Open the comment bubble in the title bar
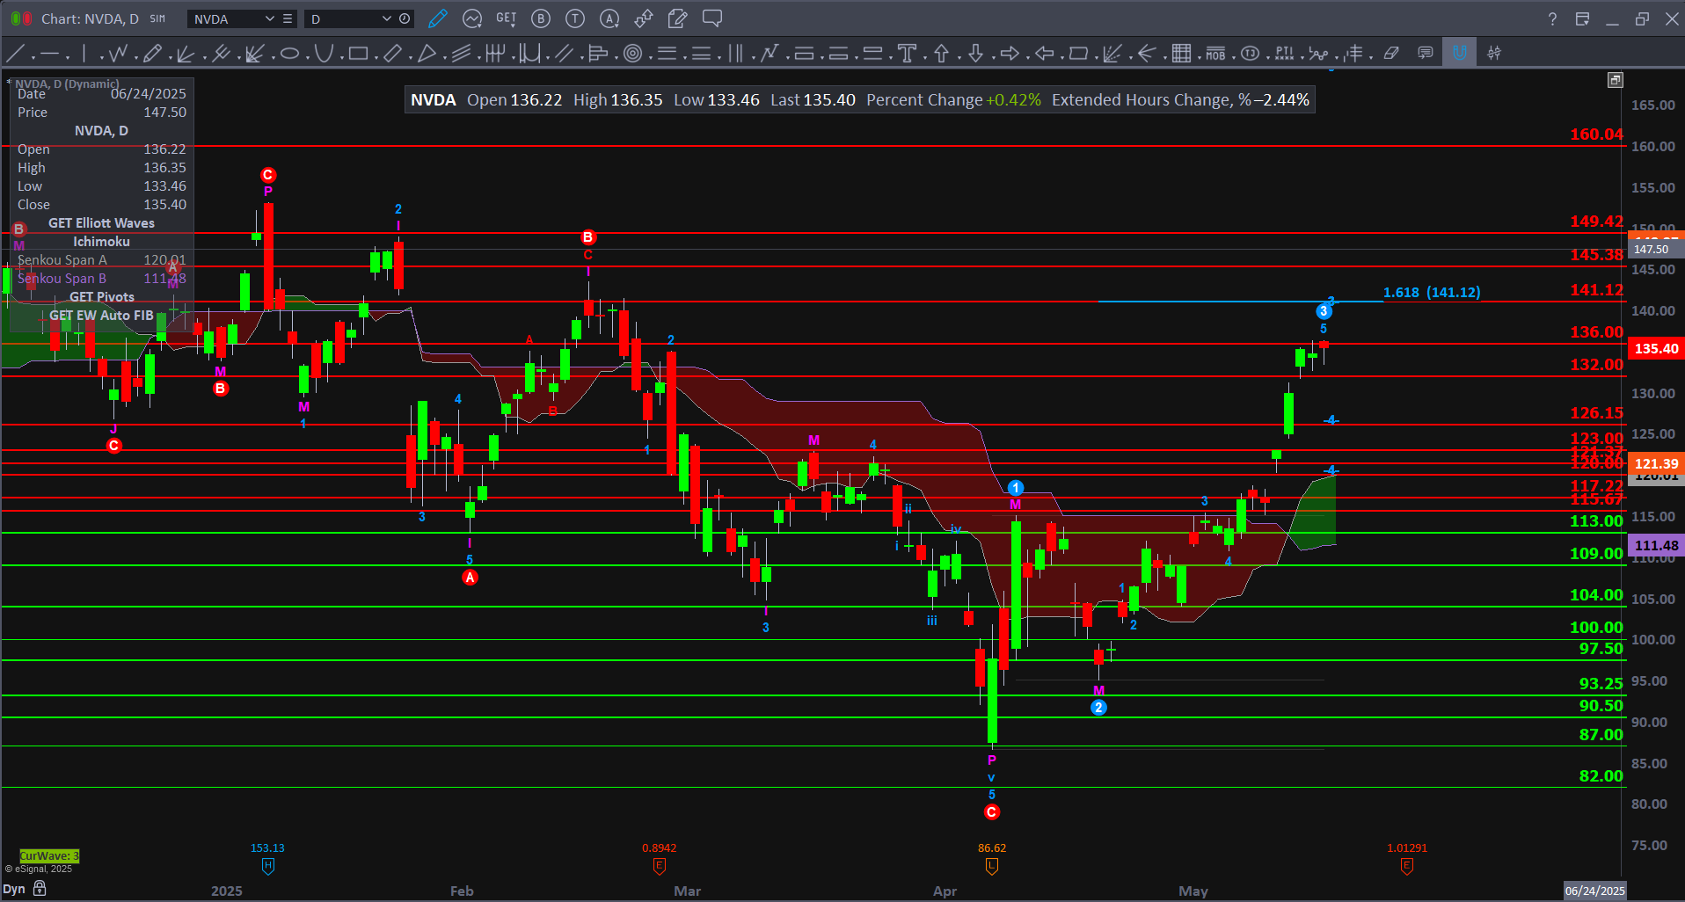The height and width of the screenshot is (902, 1685). pyautogui.click(x=712, y=18)
